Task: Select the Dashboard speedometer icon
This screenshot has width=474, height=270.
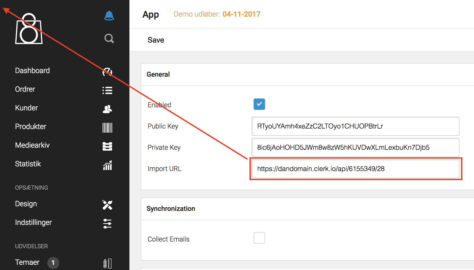Action: point(107,72)
